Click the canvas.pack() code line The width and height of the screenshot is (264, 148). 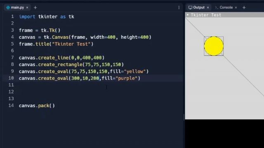point(37,106)
